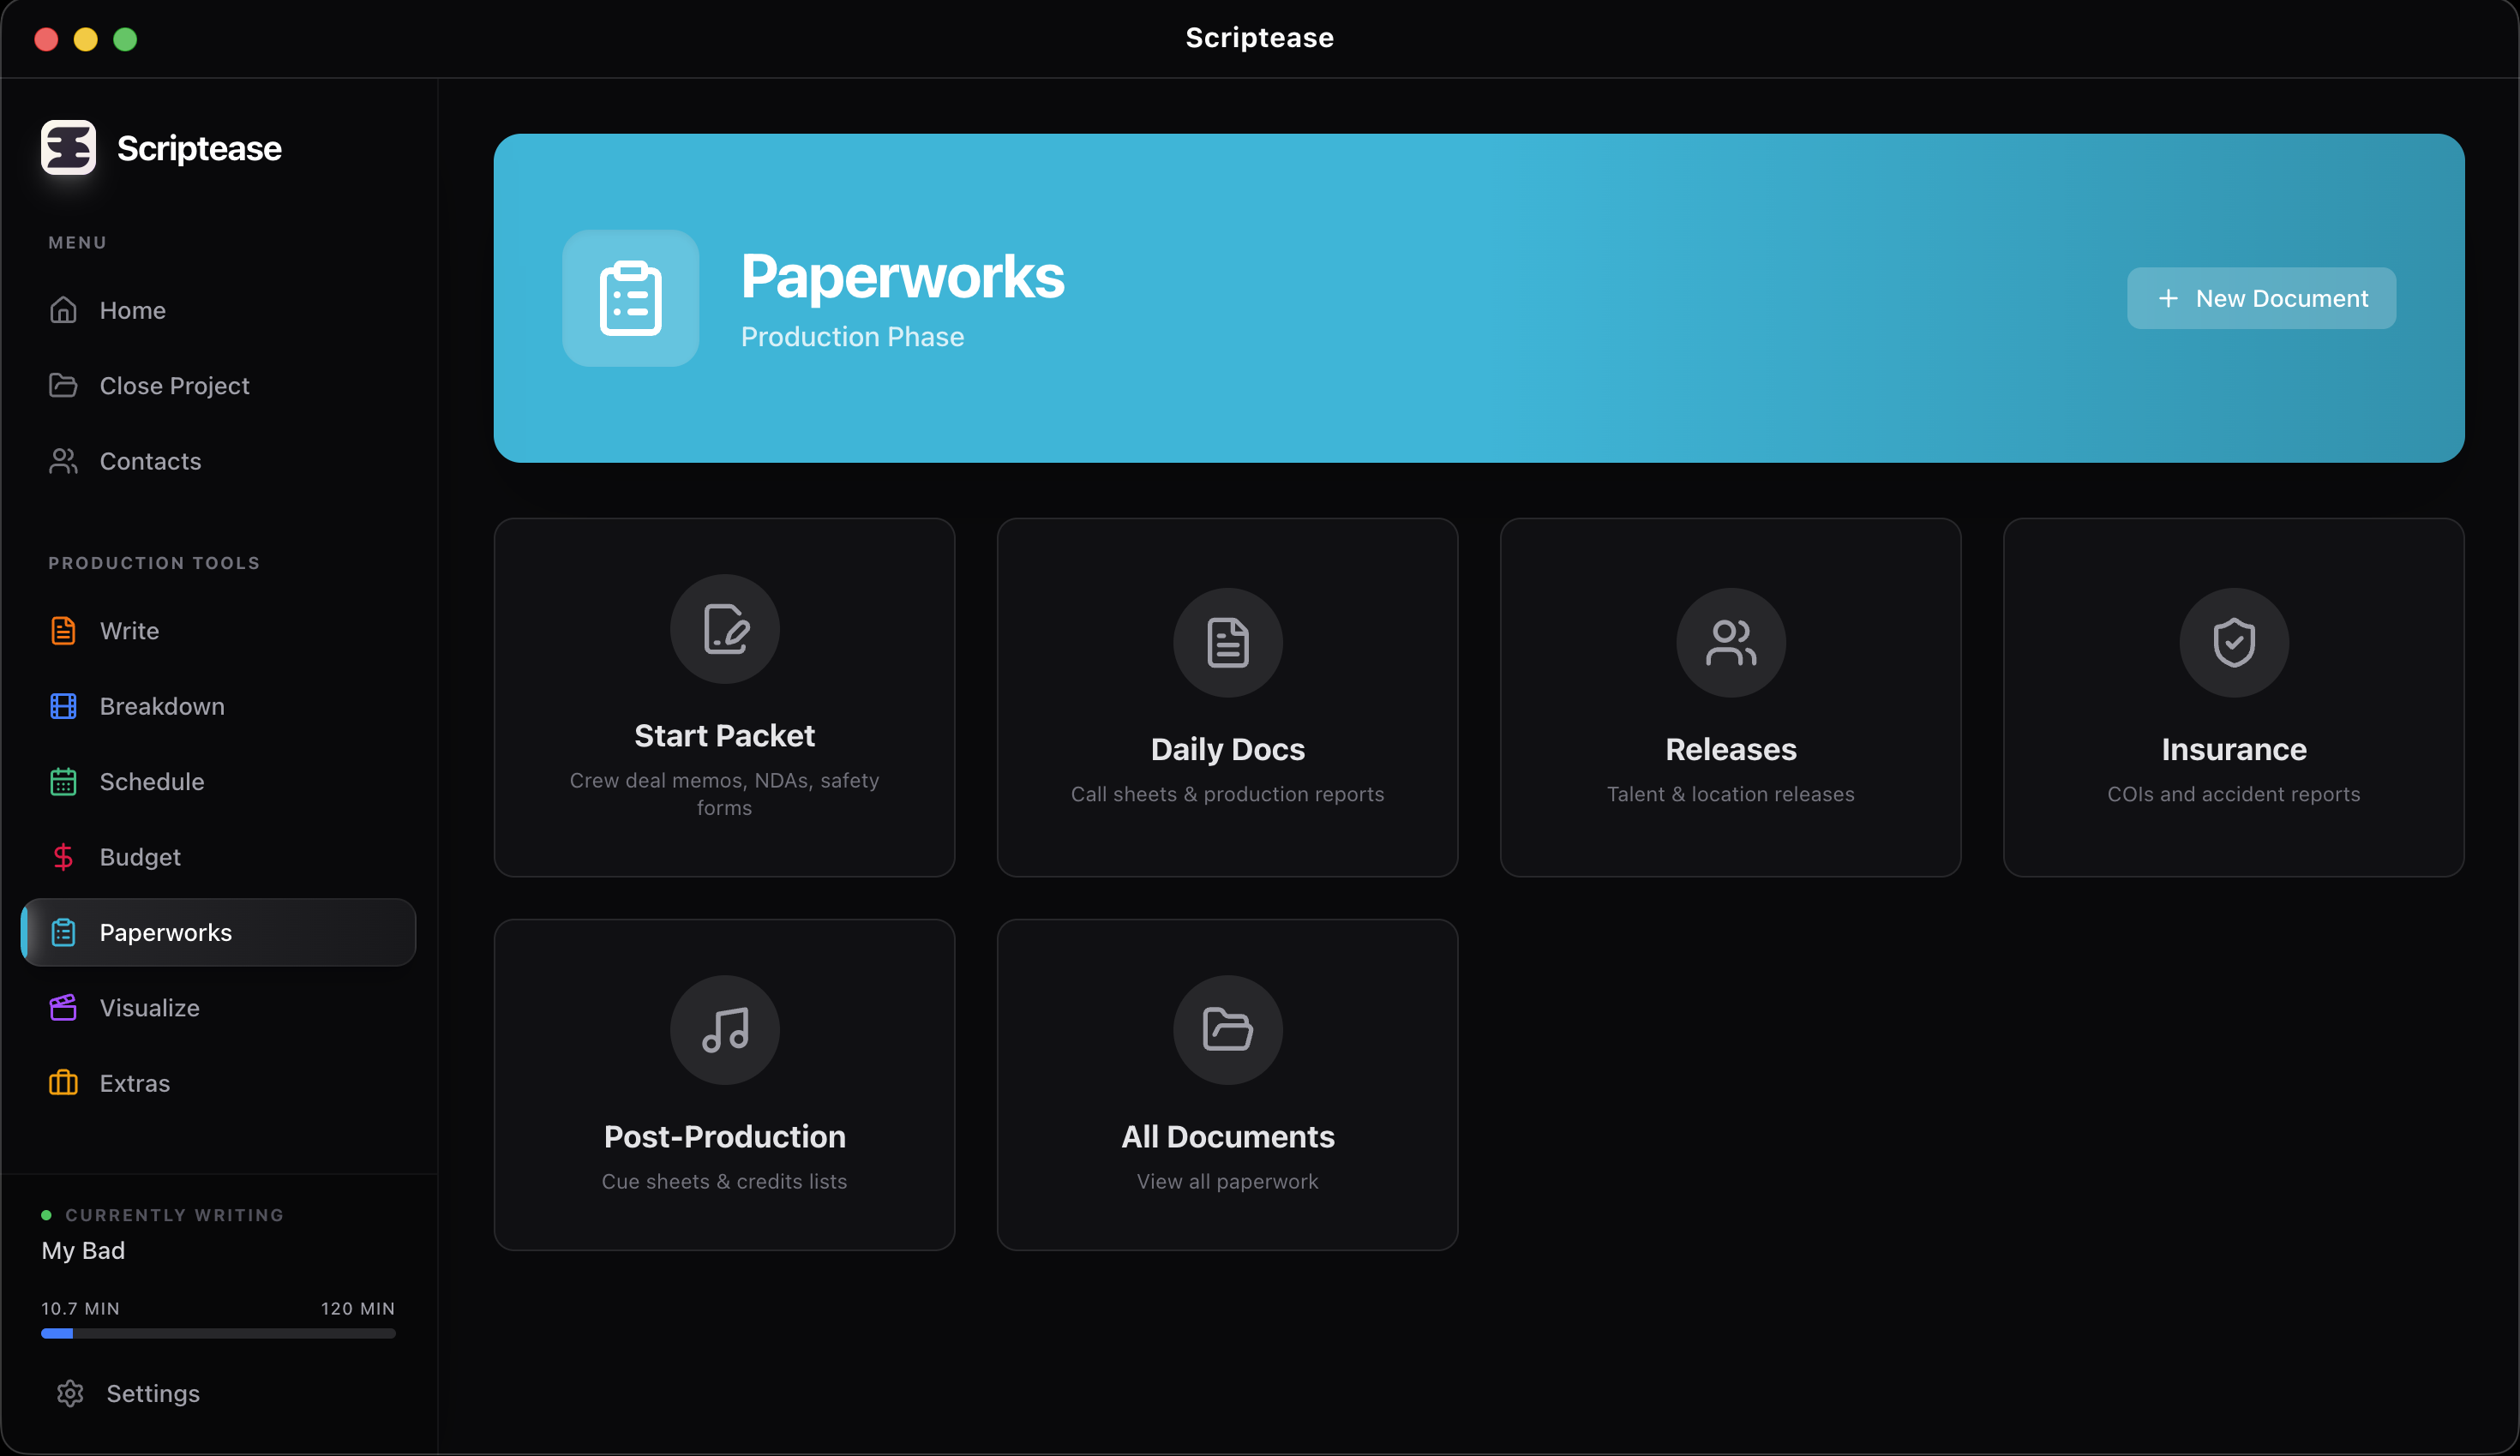2520x1456 pixels.
Task: Click the Paperworks clipboard icon in the banner
Action: coord(630,298)
